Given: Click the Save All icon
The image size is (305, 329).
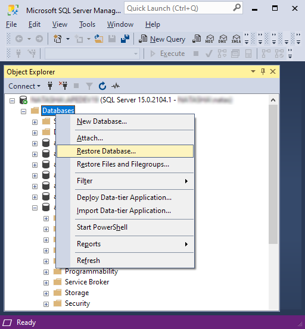Looking at the screenshot, I should (125, 39).
